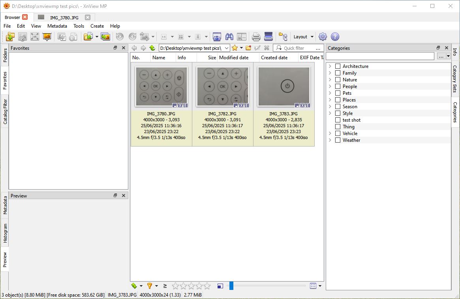
Task: Set the rating filter to five stars
Action: [207, 286]
